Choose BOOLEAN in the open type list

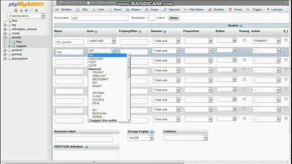(99, 113)
